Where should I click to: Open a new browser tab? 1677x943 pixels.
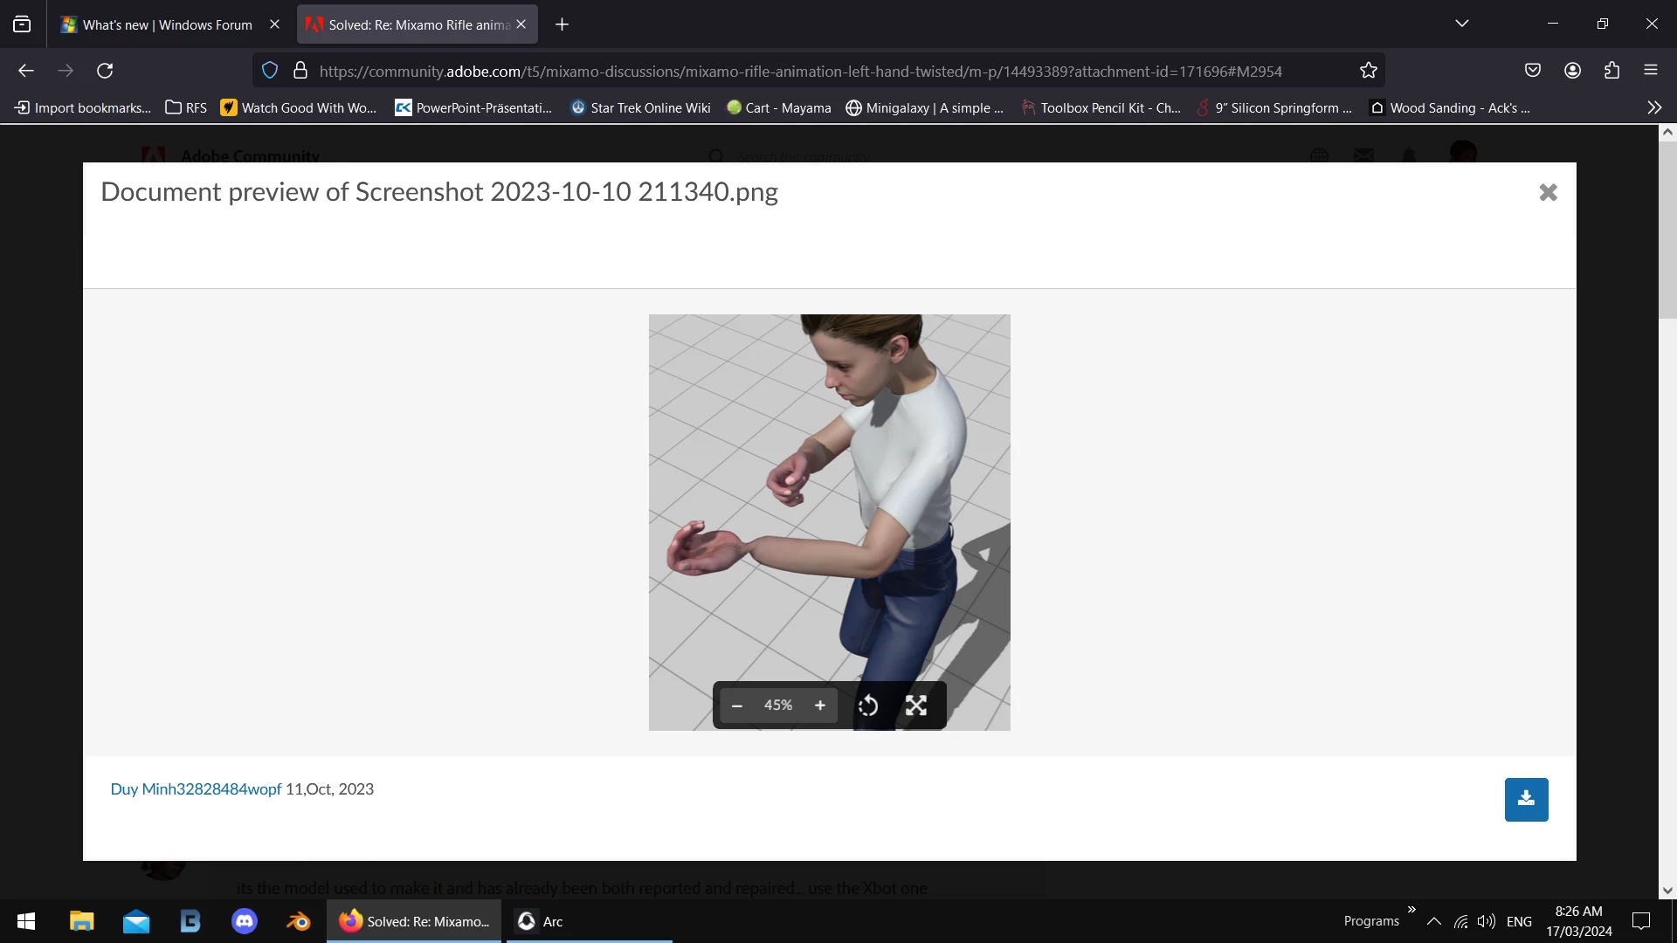point(562,24)
